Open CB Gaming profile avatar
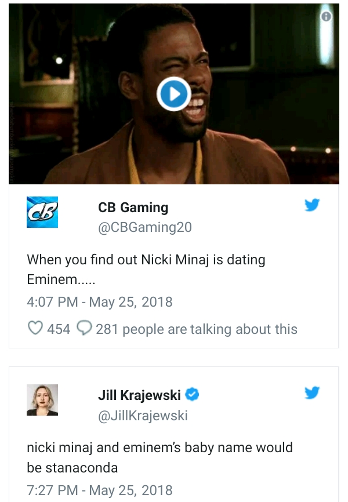This screenshot has height=502, width=348. click(42, 212)
